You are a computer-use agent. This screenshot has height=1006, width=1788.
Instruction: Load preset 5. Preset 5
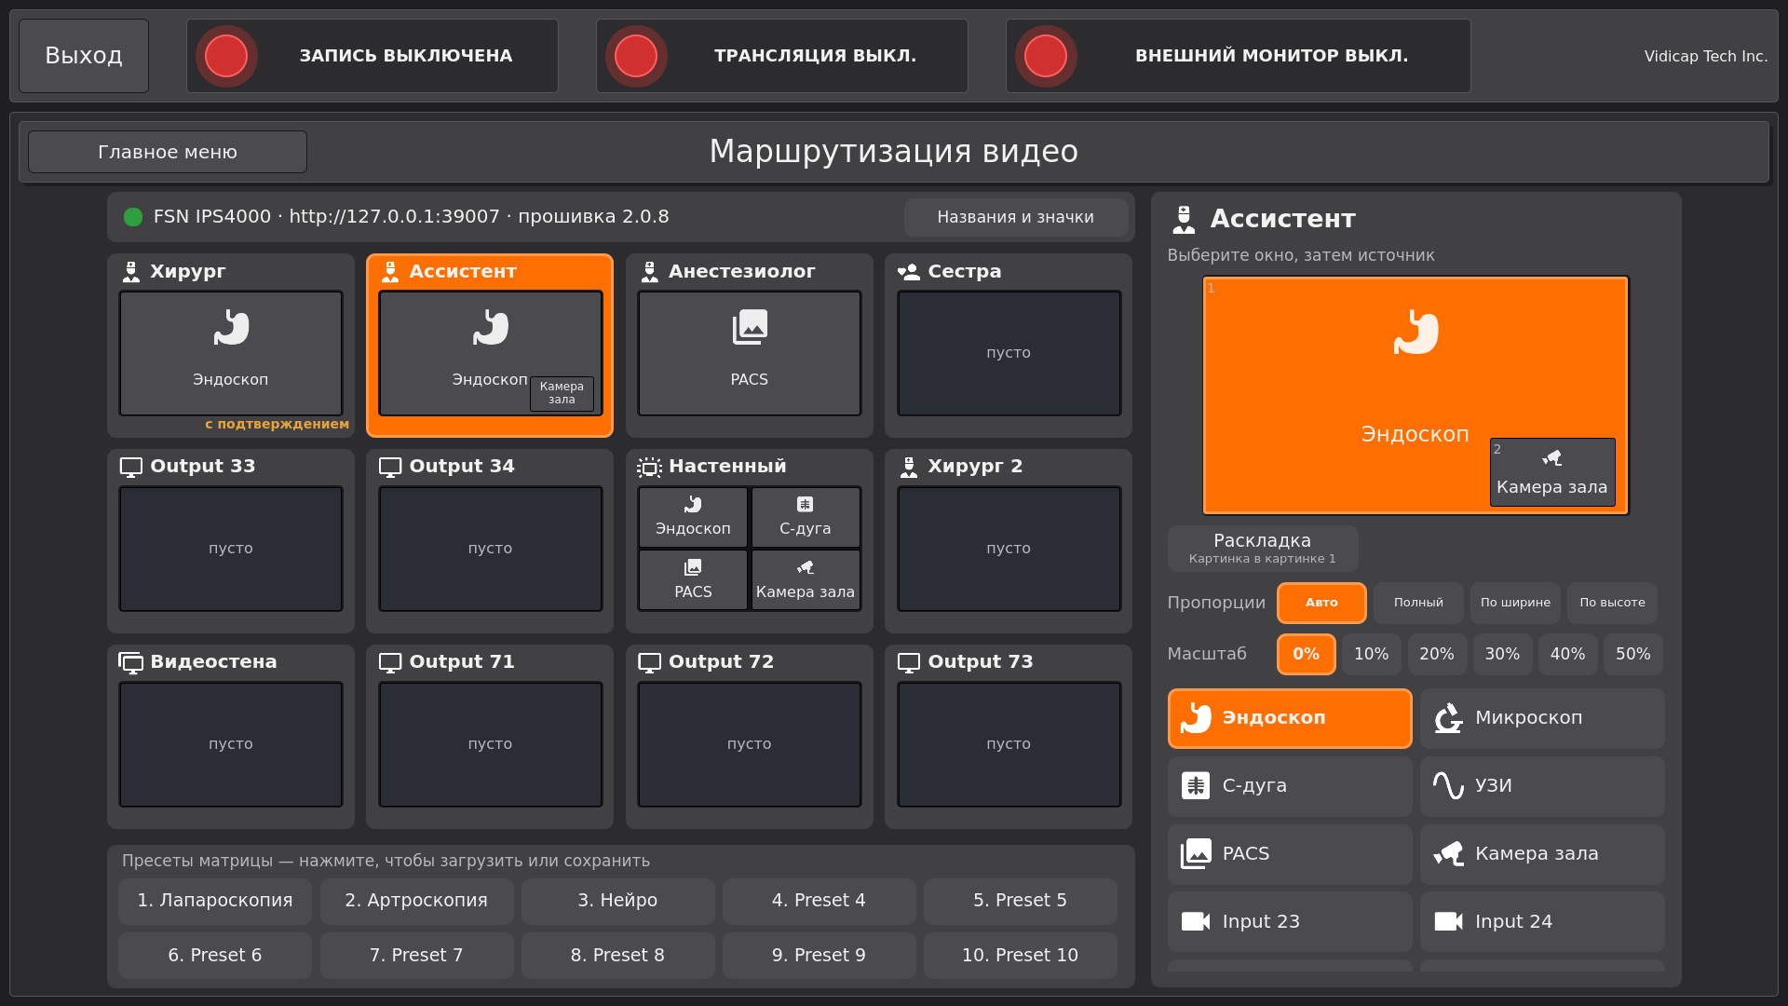pos(1020,901)
